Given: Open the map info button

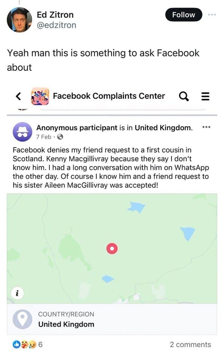Looking at the screenshot, I should pos(18,293).
